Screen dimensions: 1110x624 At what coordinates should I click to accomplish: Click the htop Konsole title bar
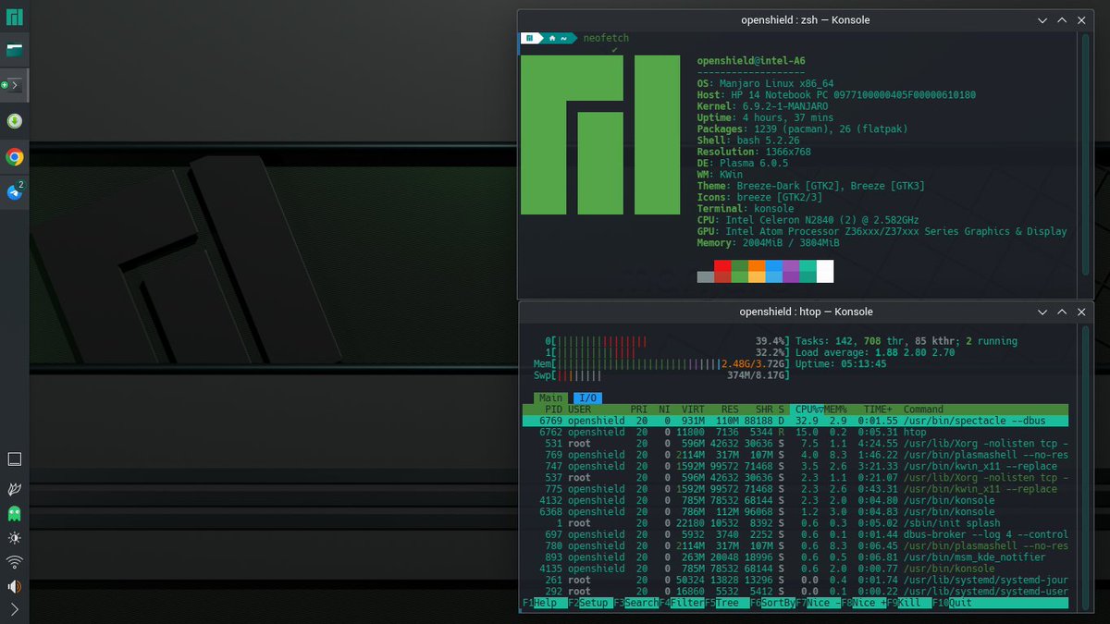pos(805,312)
